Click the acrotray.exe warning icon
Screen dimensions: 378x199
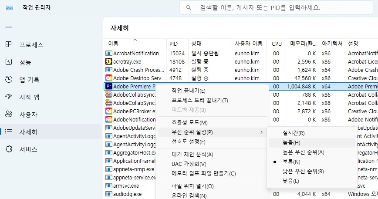tap(109, 61)
